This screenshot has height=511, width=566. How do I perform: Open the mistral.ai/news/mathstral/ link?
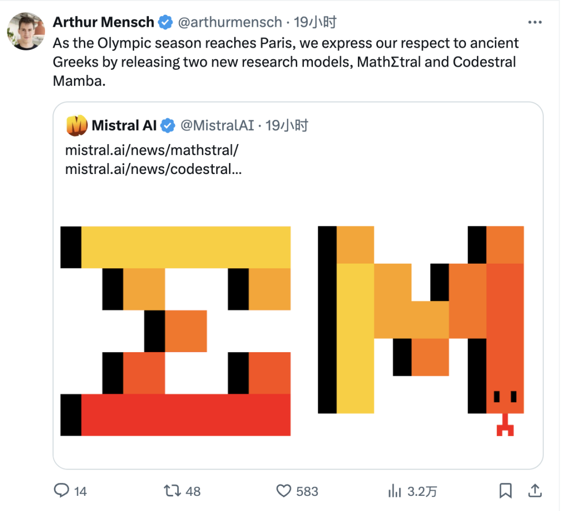coord(152,150)
